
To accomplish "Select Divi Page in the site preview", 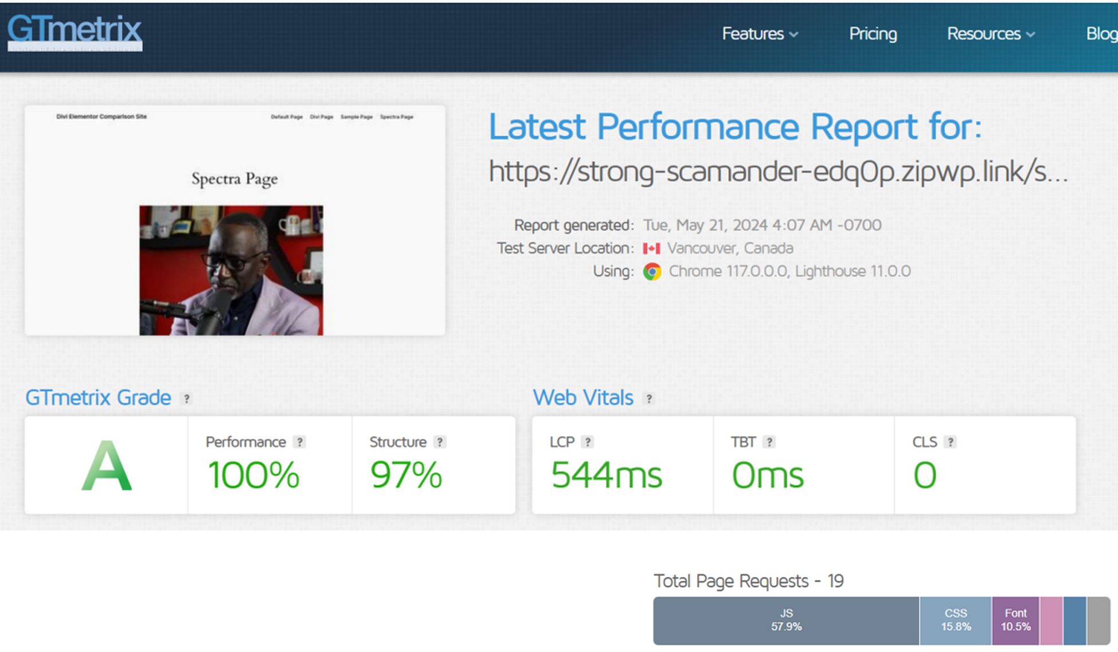I will [x=321, y=116].
